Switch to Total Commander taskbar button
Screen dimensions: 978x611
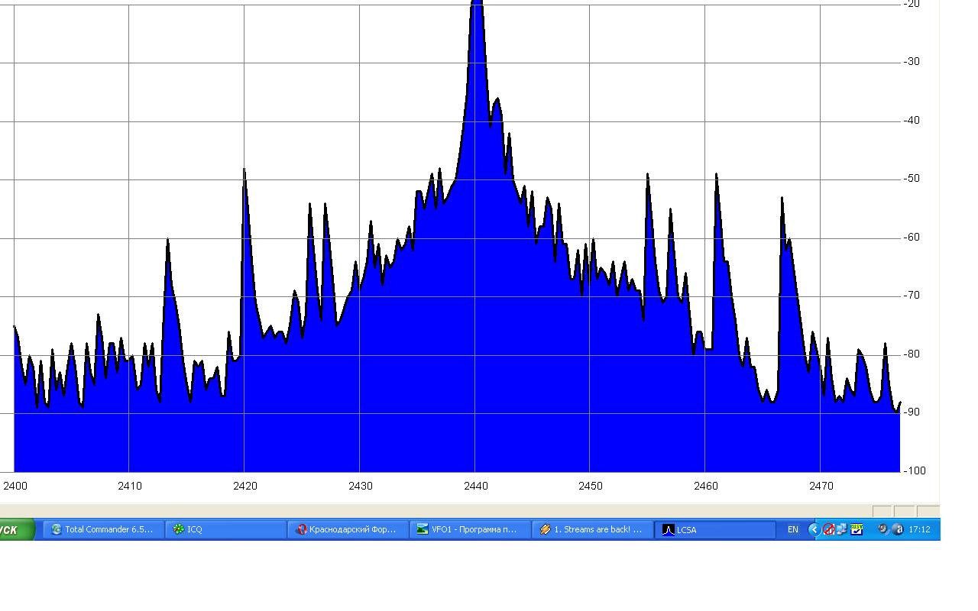[104, 529]
